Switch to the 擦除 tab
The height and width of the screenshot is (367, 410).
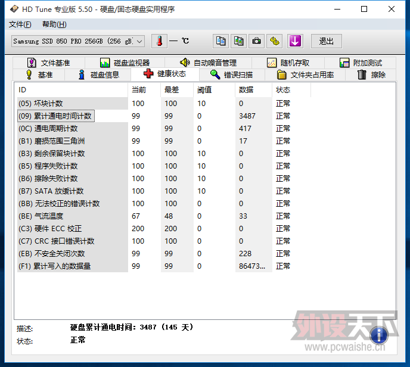[x=371, y=74]
